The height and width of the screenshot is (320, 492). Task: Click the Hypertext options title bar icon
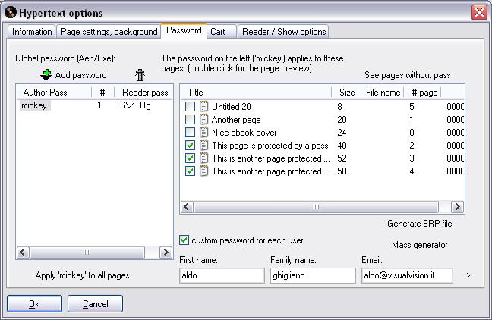11,13
